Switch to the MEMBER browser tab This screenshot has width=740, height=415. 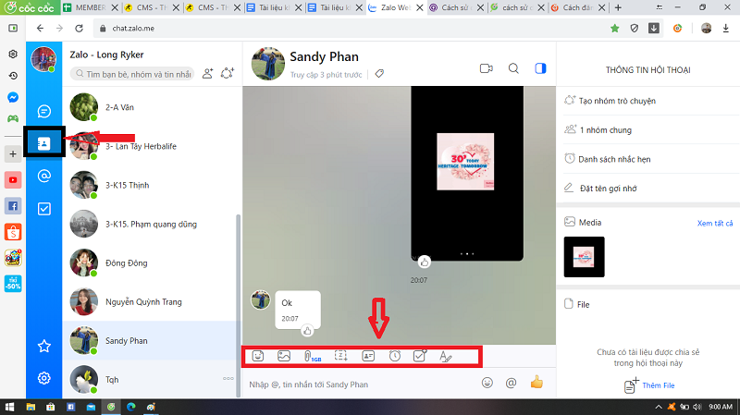[90, 7]
